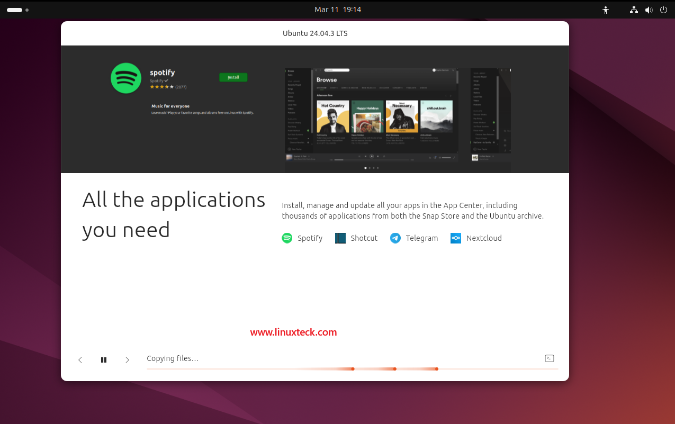
Task: Select the Spotify icon in the app list
Action: pyautogui.click(x=287, y=238)
